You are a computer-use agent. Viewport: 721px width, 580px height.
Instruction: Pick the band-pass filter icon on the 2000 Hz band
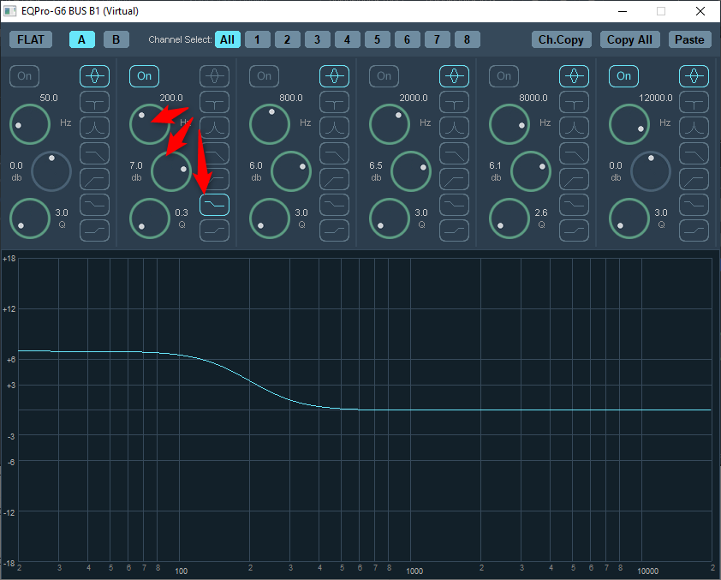(x=454, y=128)
